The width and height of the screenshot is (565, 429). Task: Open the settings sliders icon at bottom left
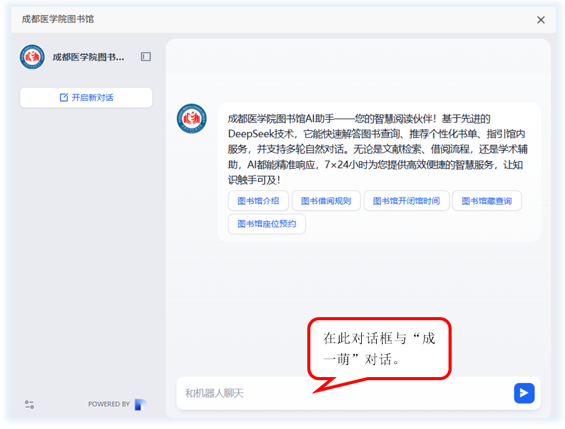coord(29,404)
